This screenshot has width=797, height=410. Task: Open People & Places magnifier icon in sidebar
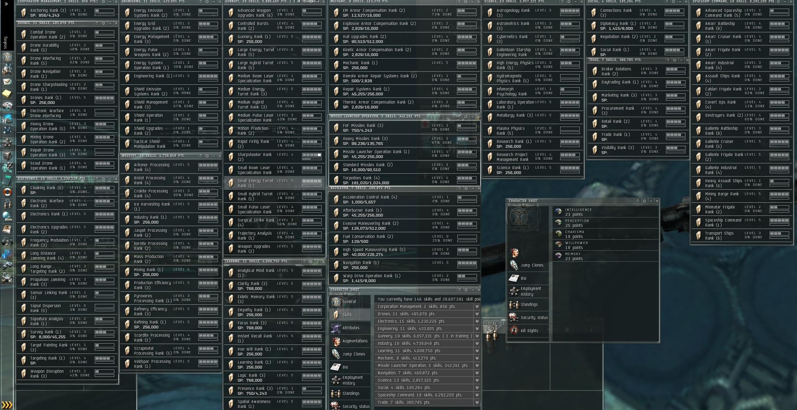click(7, 70)
